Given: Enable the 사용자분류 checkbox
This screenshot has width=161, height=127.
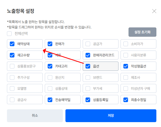Looking at the screenshot, I should [126, 55].
